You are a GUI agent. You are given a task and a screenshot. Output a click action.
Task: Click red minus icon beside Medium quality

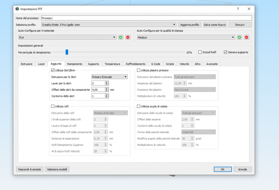pyautogui.click(x=246, y=38)
